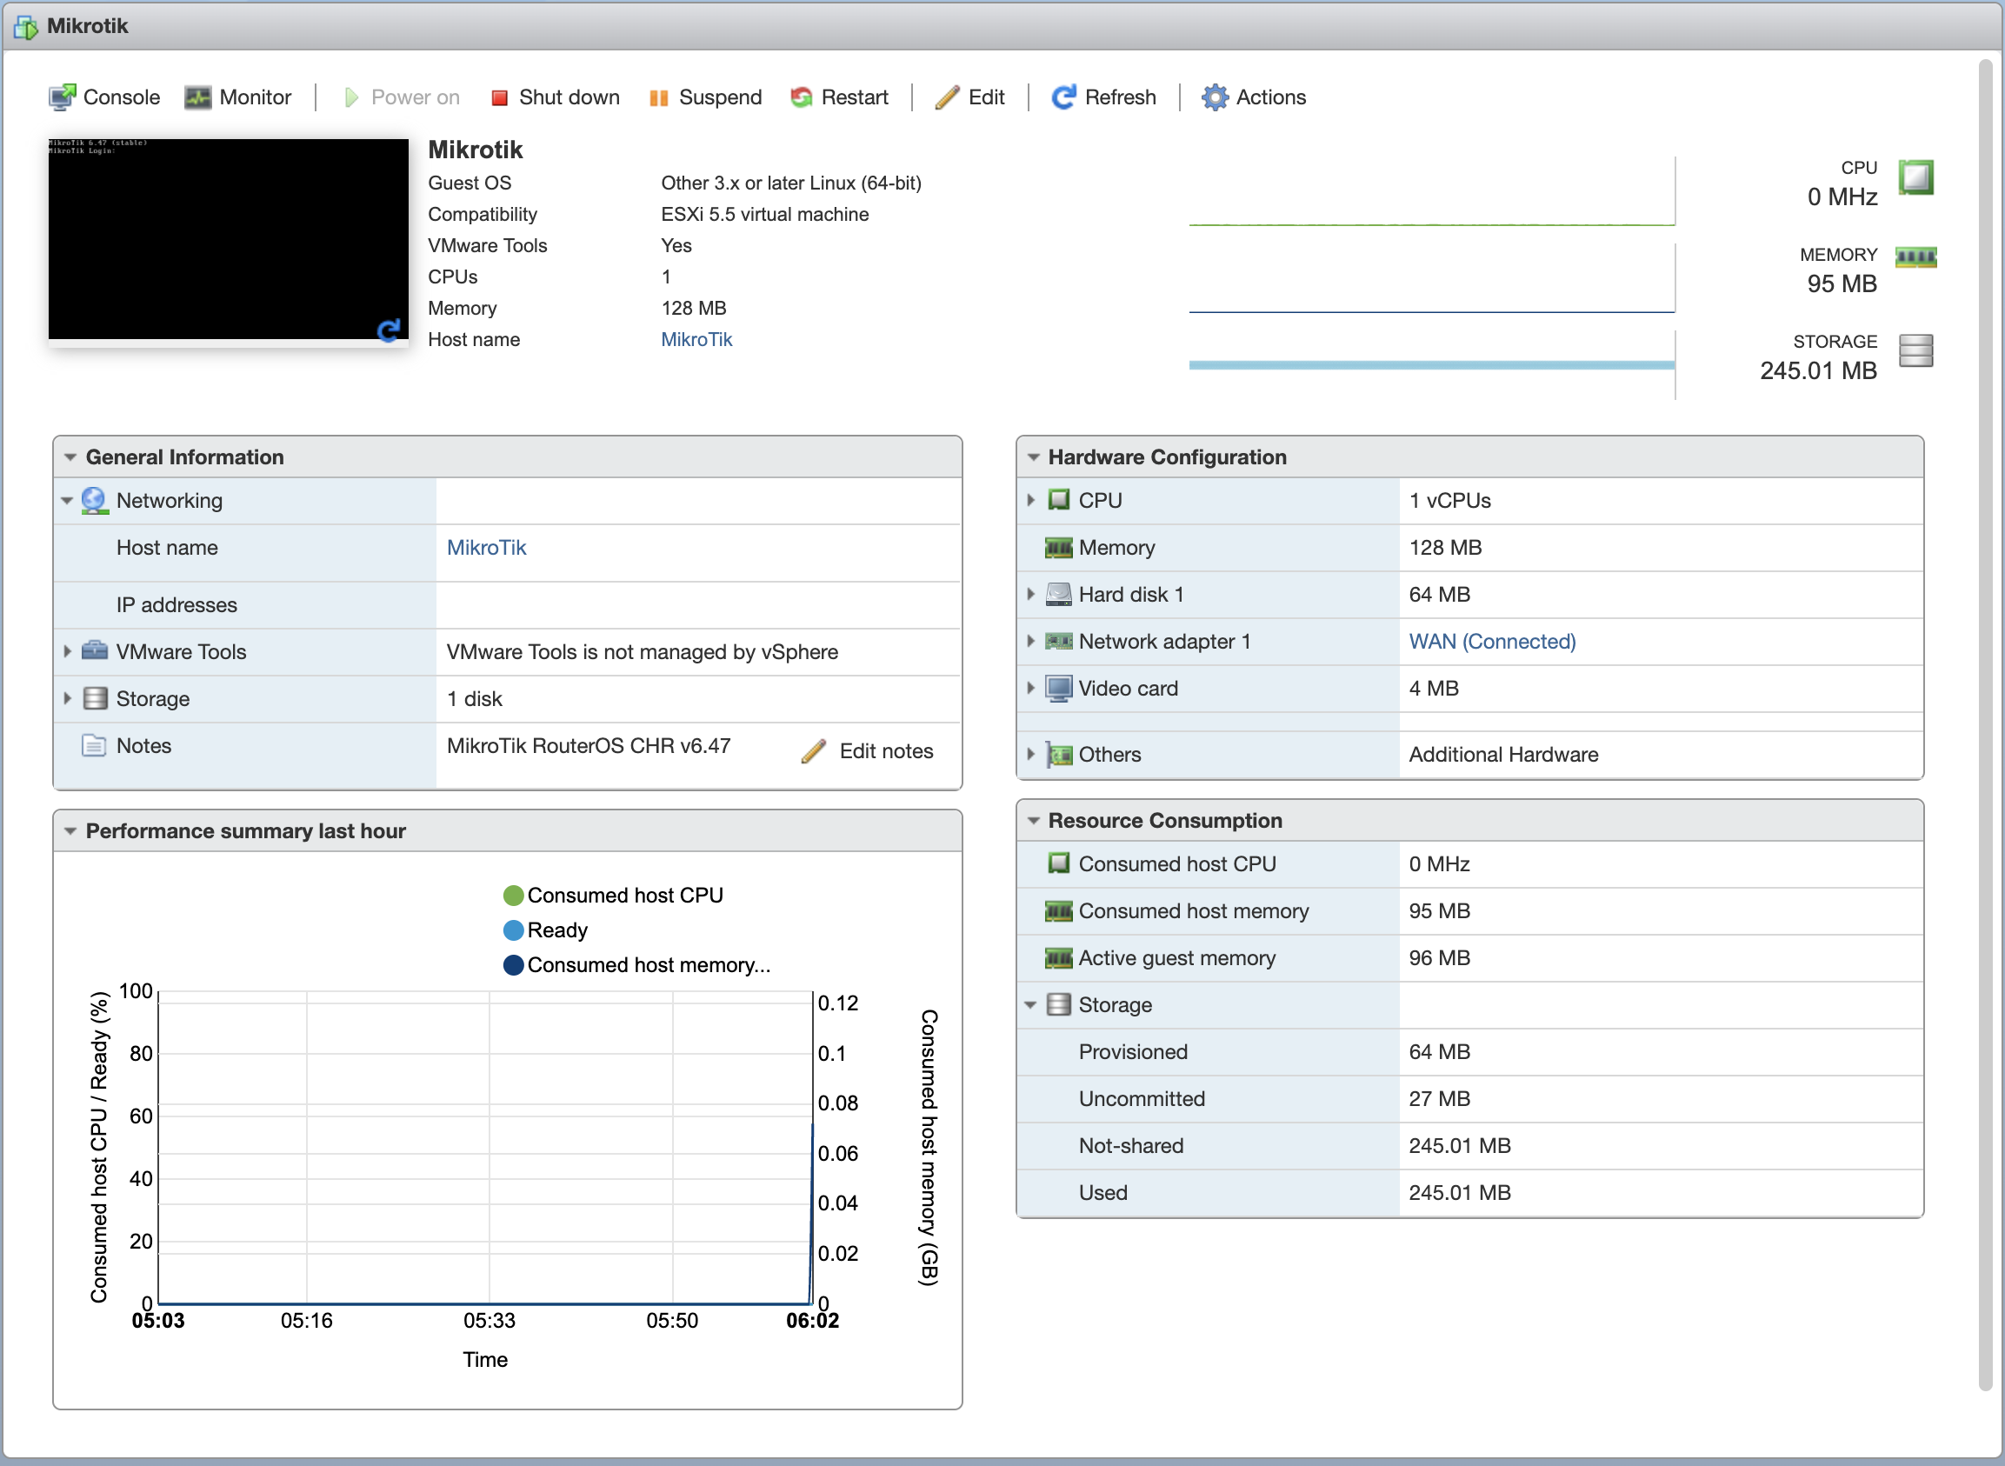Expand the Network adapter 1 row

click(1030, 641)
